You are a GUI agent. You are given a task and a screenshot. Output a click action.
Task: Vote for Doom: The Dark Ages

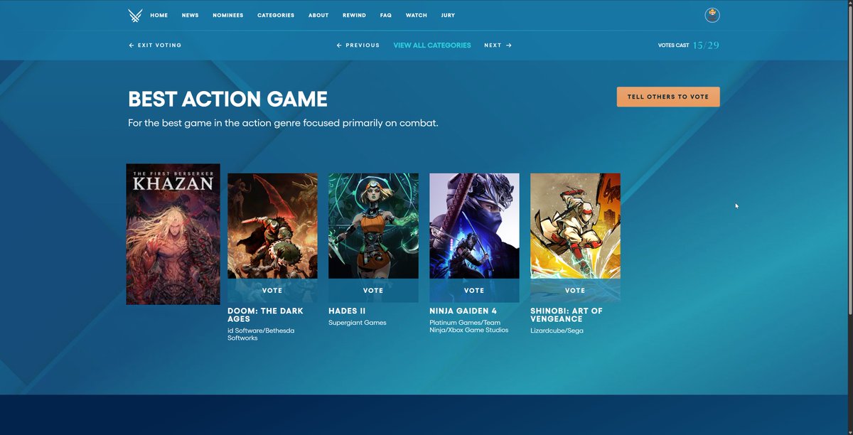pyautogui.click(x=272, y=291)
